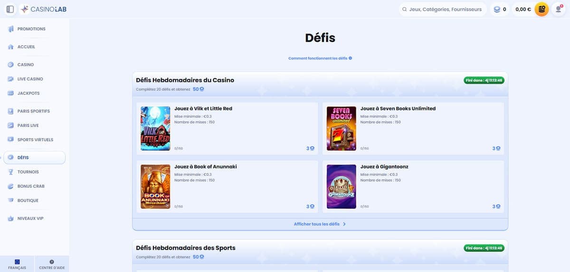Viewport: 570px width, 272px height.
Task: Click the 0/150 progress on the Vilk et Little Red card
Action: tap(179, 148)
